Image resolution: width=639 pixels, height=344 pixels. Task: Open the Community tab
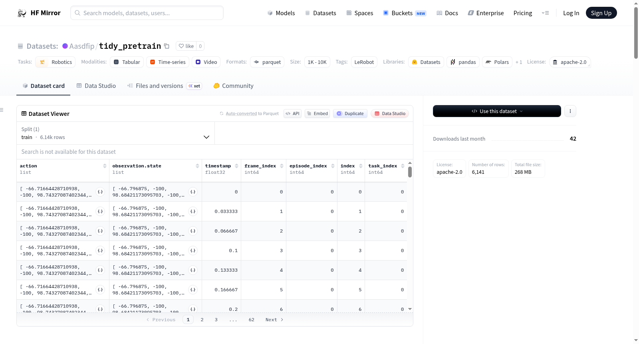pyautogui.click(x=234, y=86)
